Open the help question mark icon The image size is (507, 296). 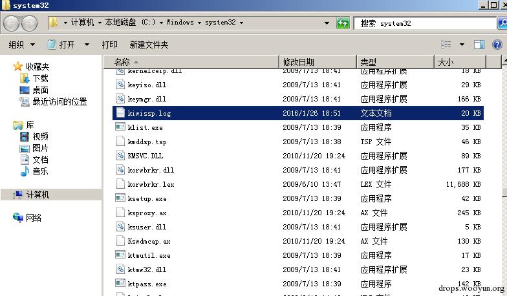click(x=497, y=45)
